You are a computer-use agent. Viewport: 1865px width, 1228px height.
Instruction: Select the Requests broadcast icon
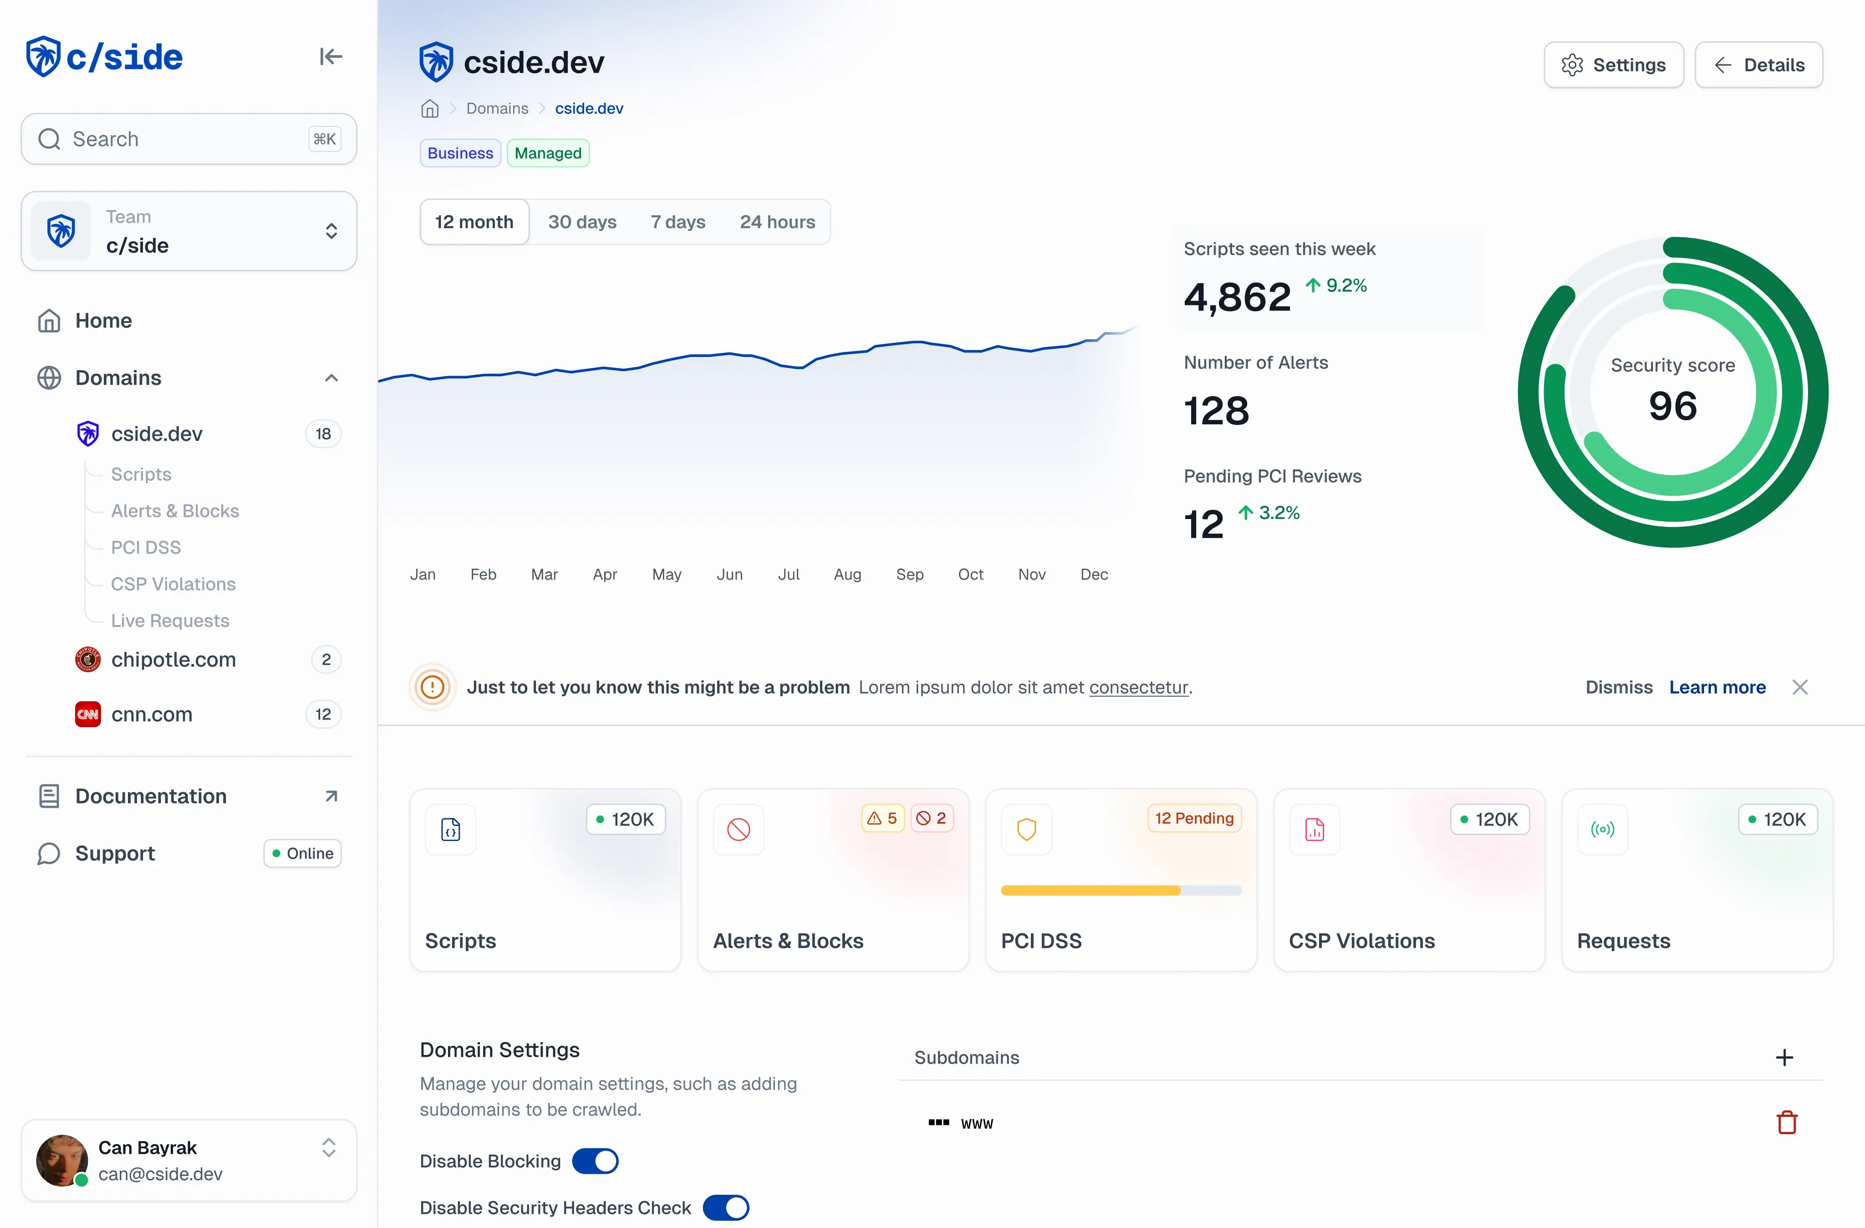coord(1602,828)
